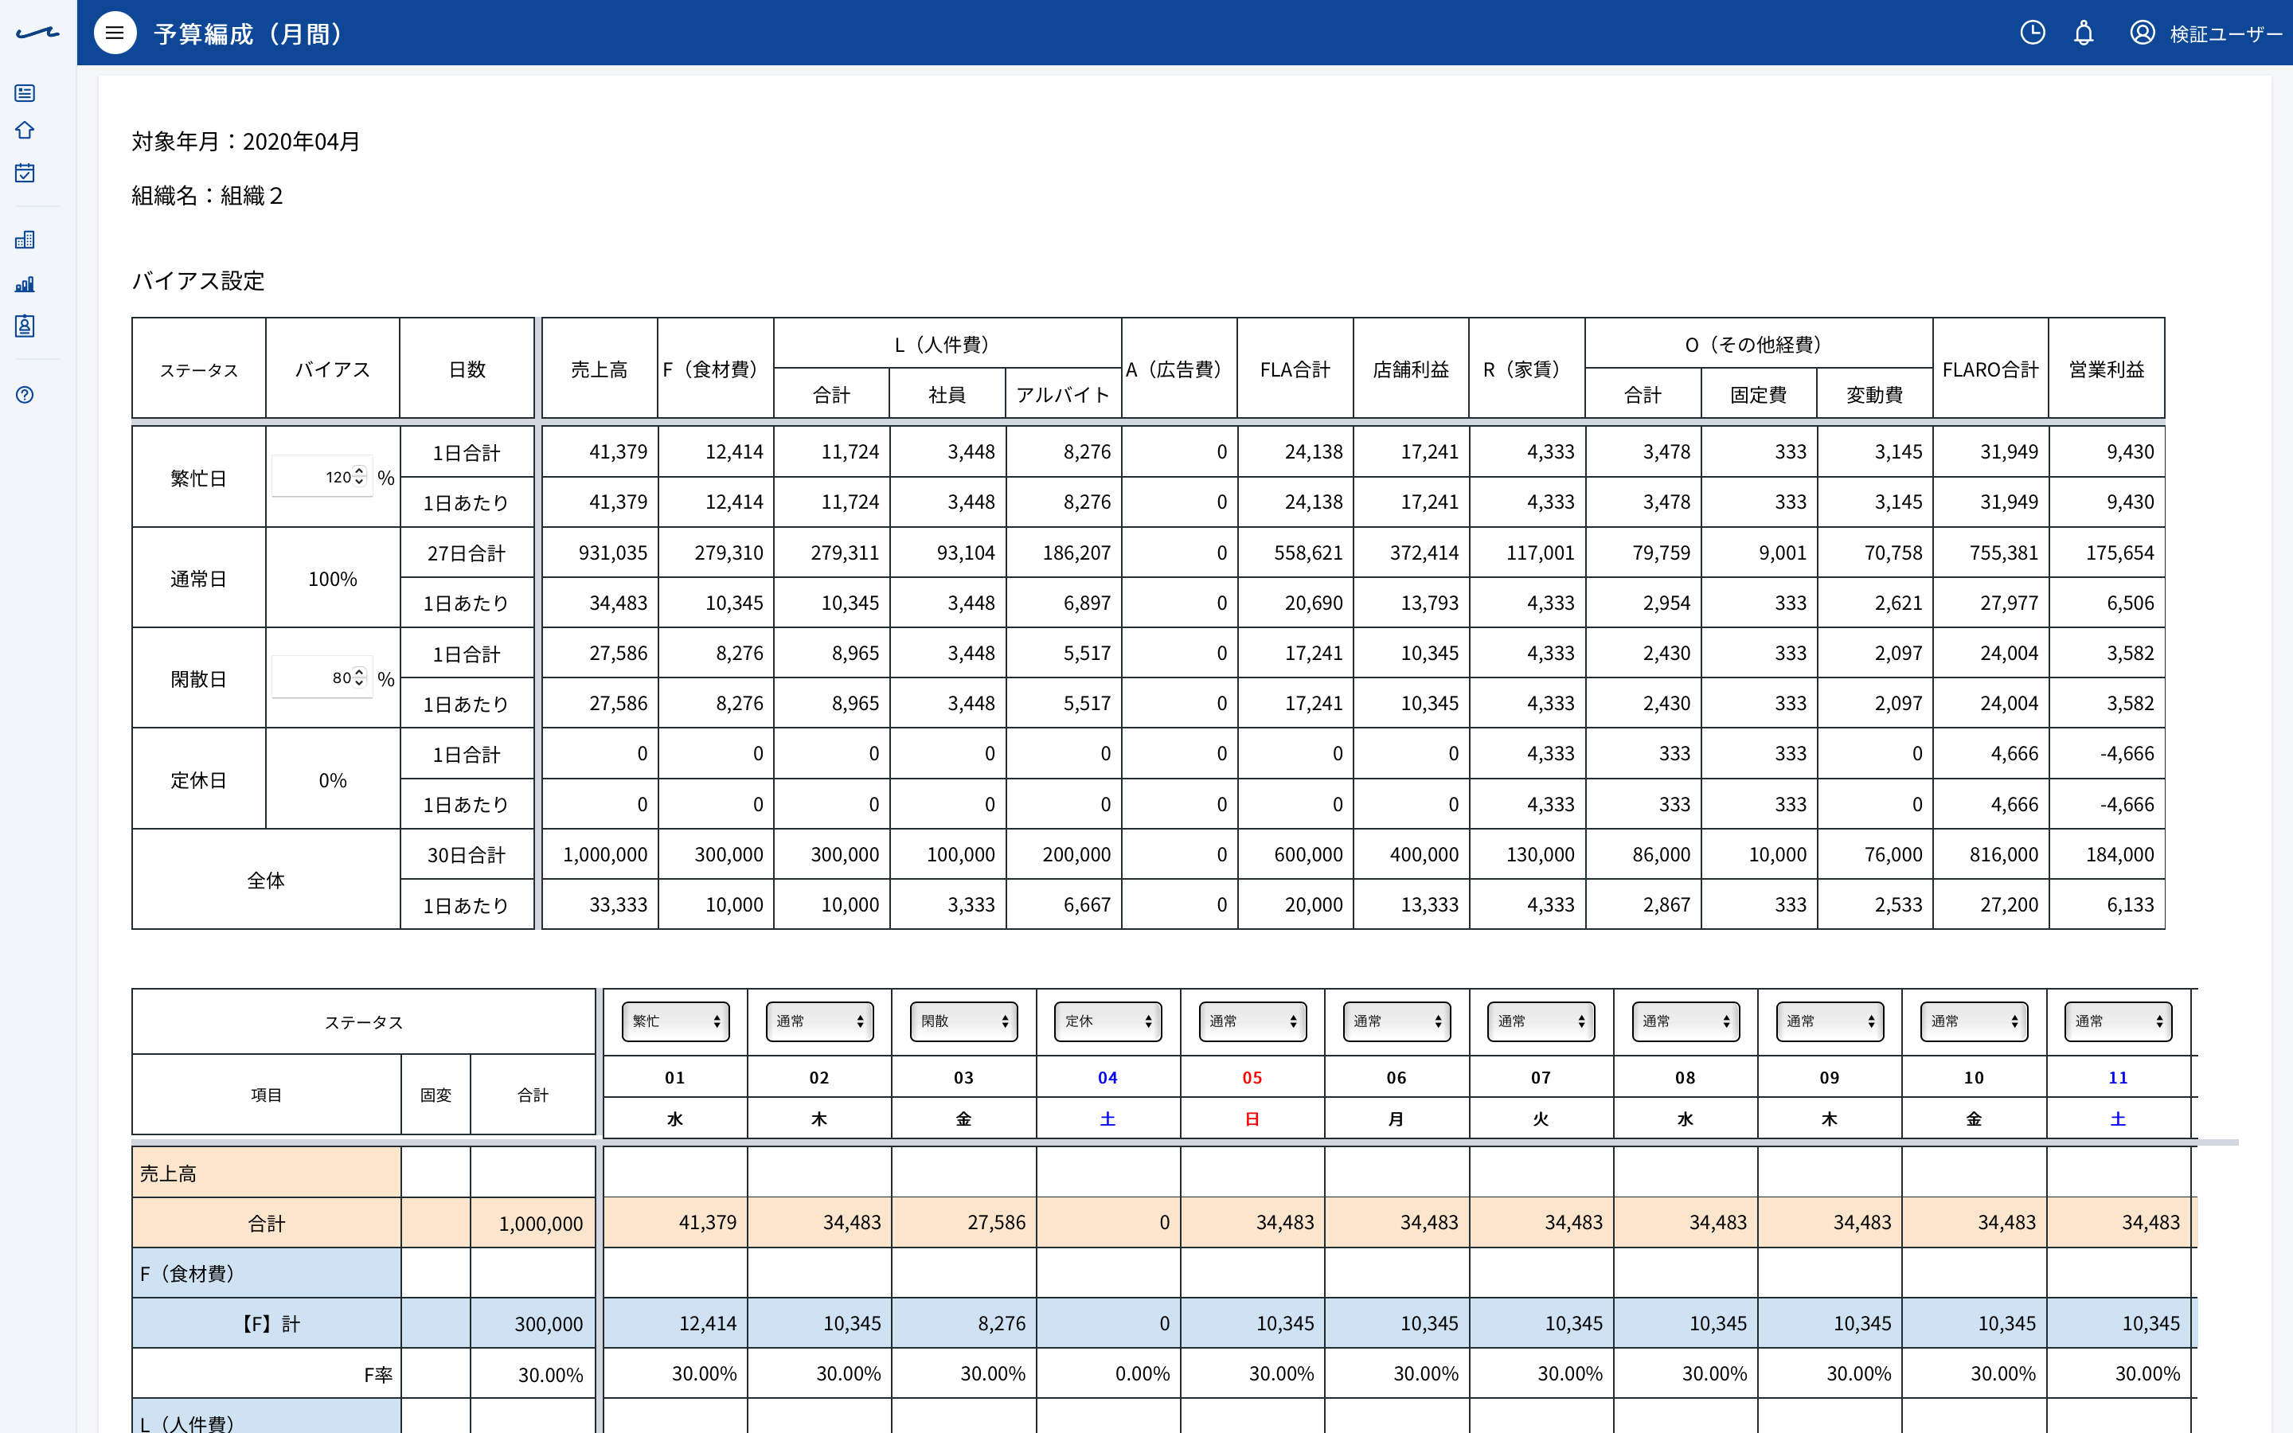Screen dimensions: 2293x1433
Task: Click the 店舗利益 column header
Action: (x=1411, y=369)
